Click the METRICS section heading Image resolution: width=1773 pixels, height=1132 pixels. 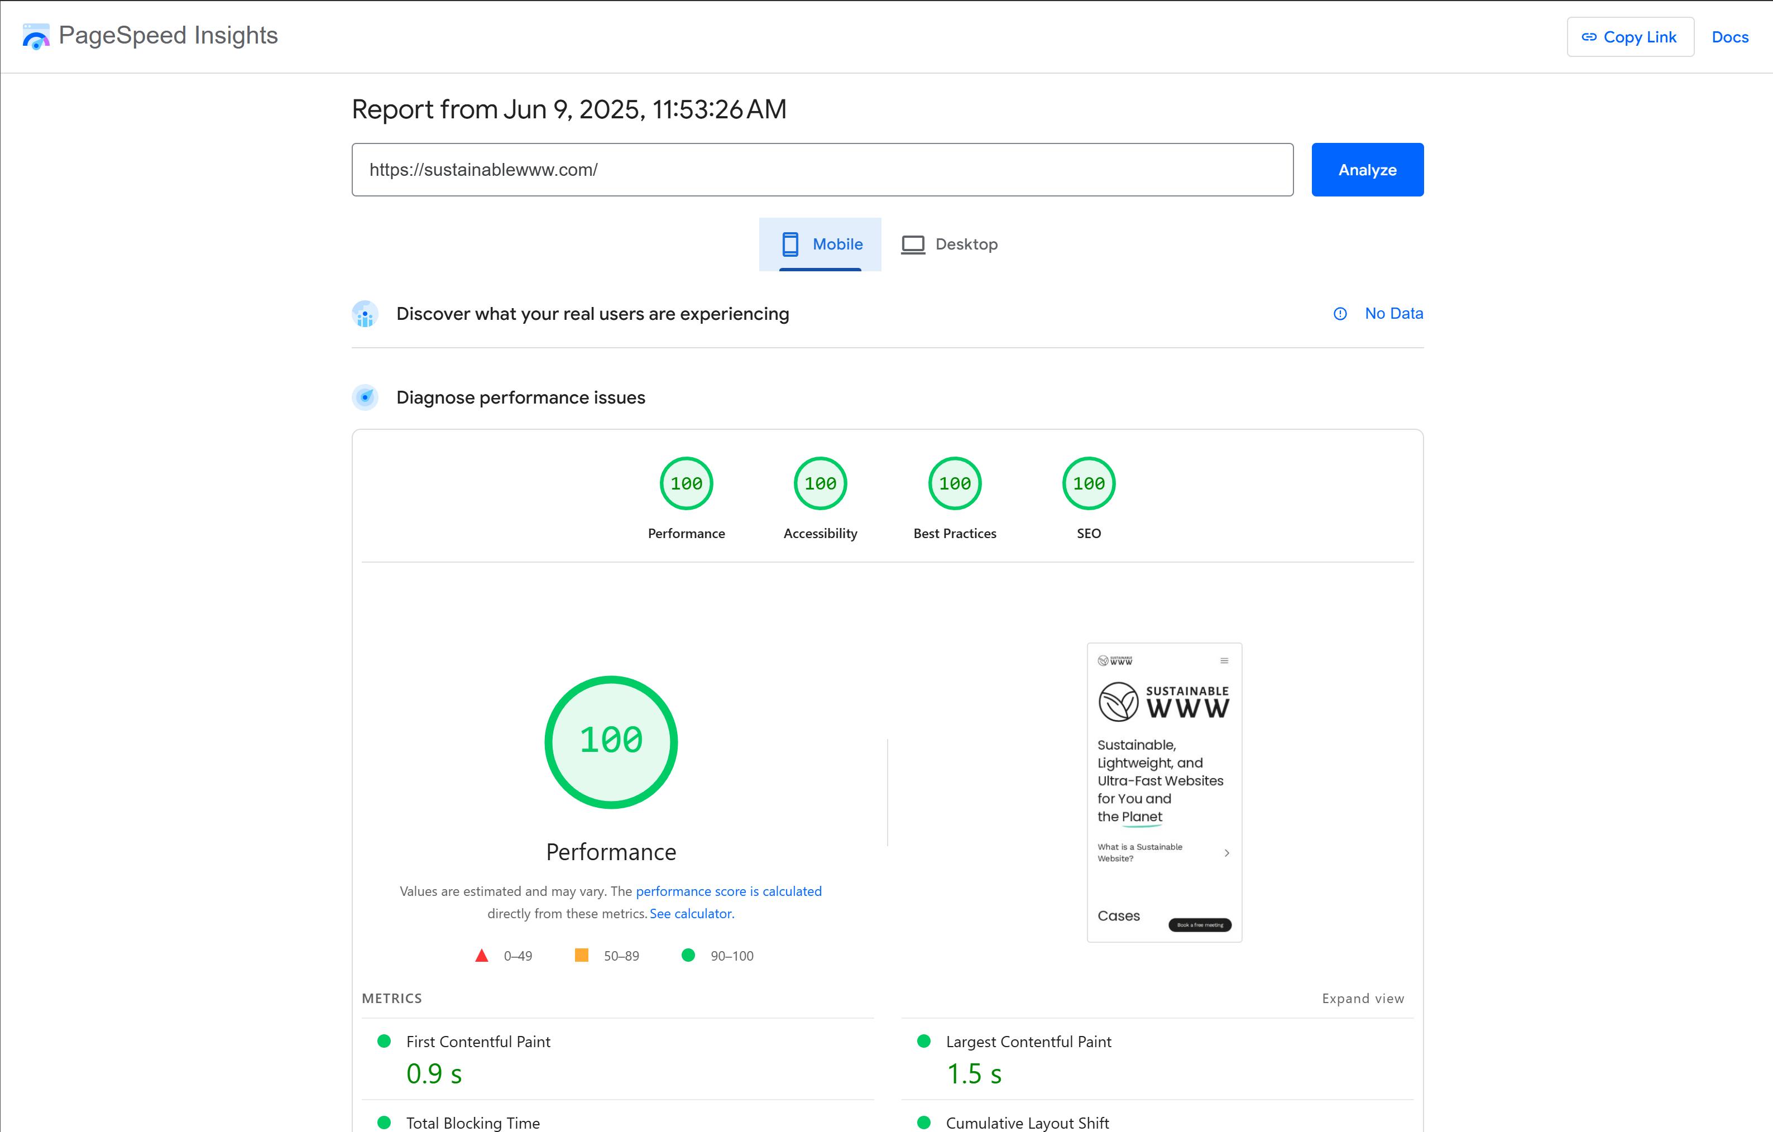coord(392,999)
